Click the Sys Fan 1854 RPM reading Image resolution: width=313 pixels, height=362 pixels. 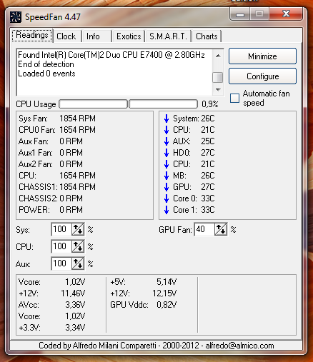[57, 119]
